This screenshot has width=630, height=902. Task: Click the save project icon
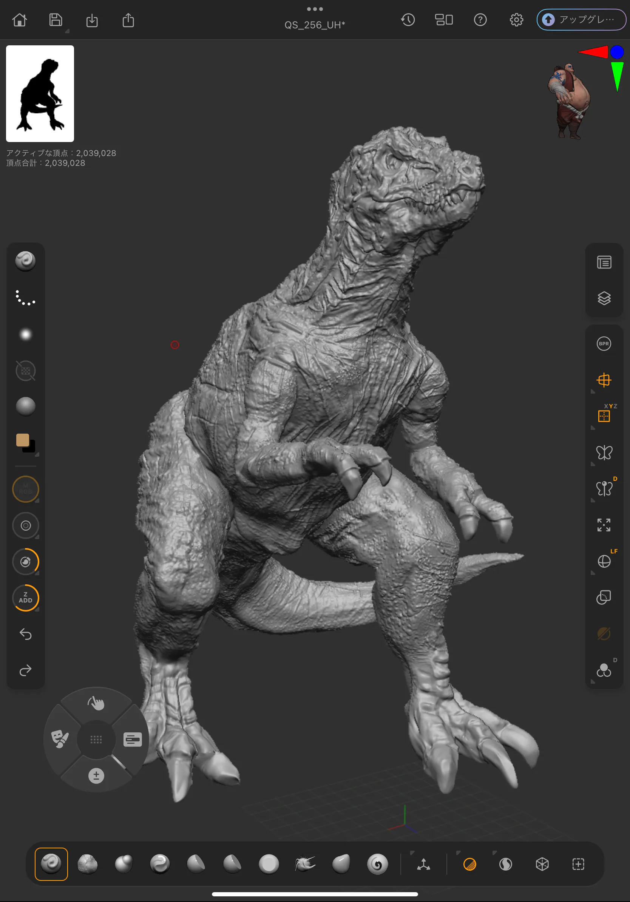coord(56,20)
